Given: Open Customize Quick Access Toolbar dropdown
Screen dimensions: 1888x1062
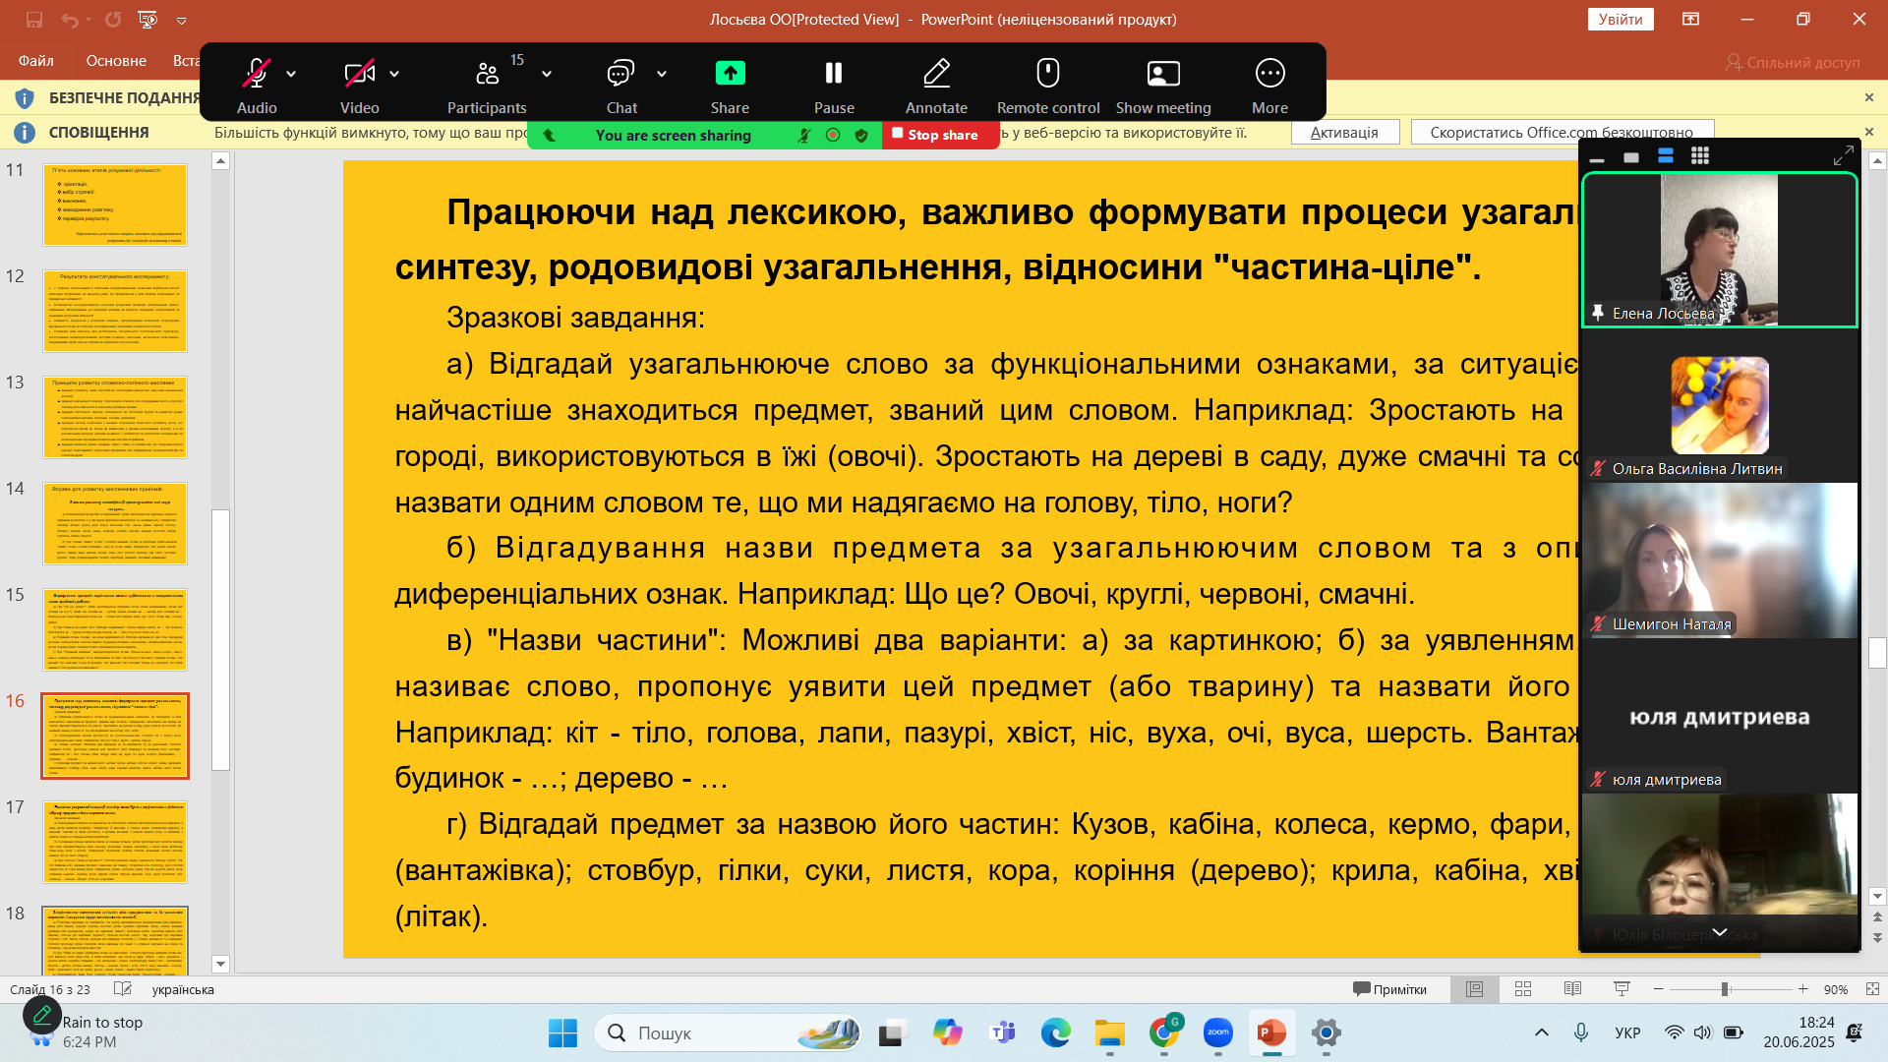Looking at the screenshot, I should [181, 20].
